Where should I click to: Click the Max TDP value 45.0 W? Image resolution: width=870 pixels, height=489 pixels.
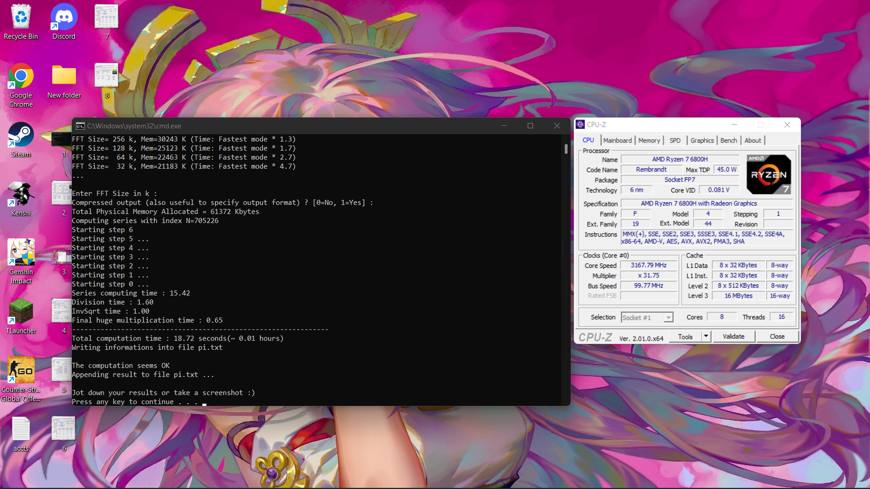click(x=726, y=169)
